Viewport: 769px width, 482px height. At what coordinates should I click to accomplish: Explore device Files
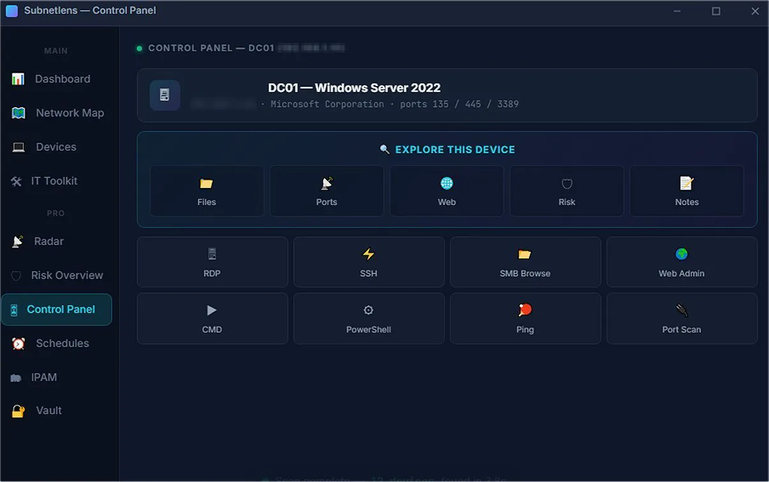(x=207, y=191)
